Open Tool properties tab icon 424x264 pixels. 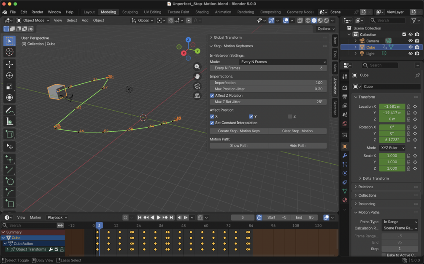345,77
